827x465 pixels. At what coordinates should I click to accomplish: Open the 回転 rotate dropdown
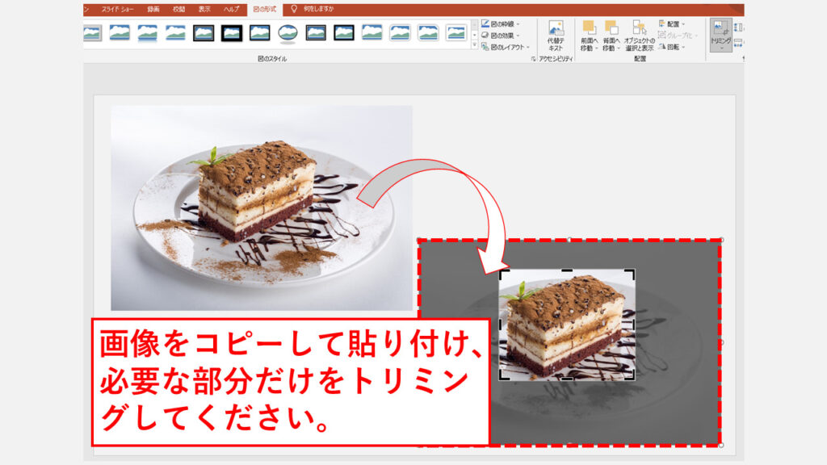pyautogui.click(x=672, y=47)
